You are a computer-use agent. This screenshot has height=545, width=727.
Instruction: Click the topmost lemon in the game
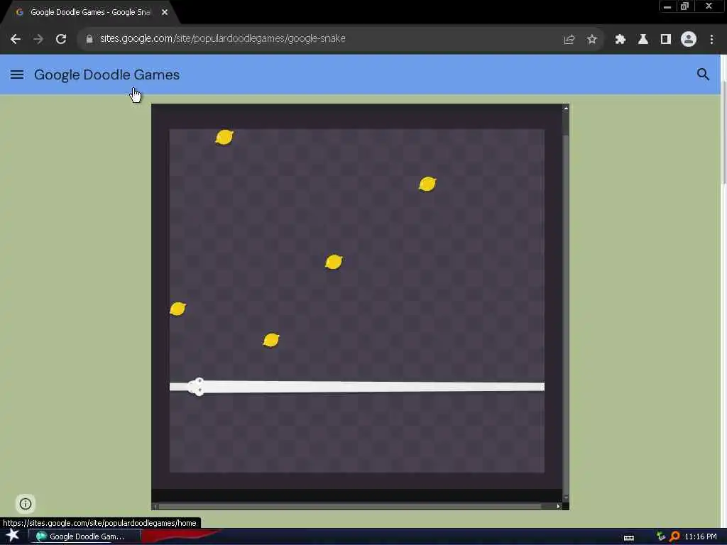pos(224,137)
